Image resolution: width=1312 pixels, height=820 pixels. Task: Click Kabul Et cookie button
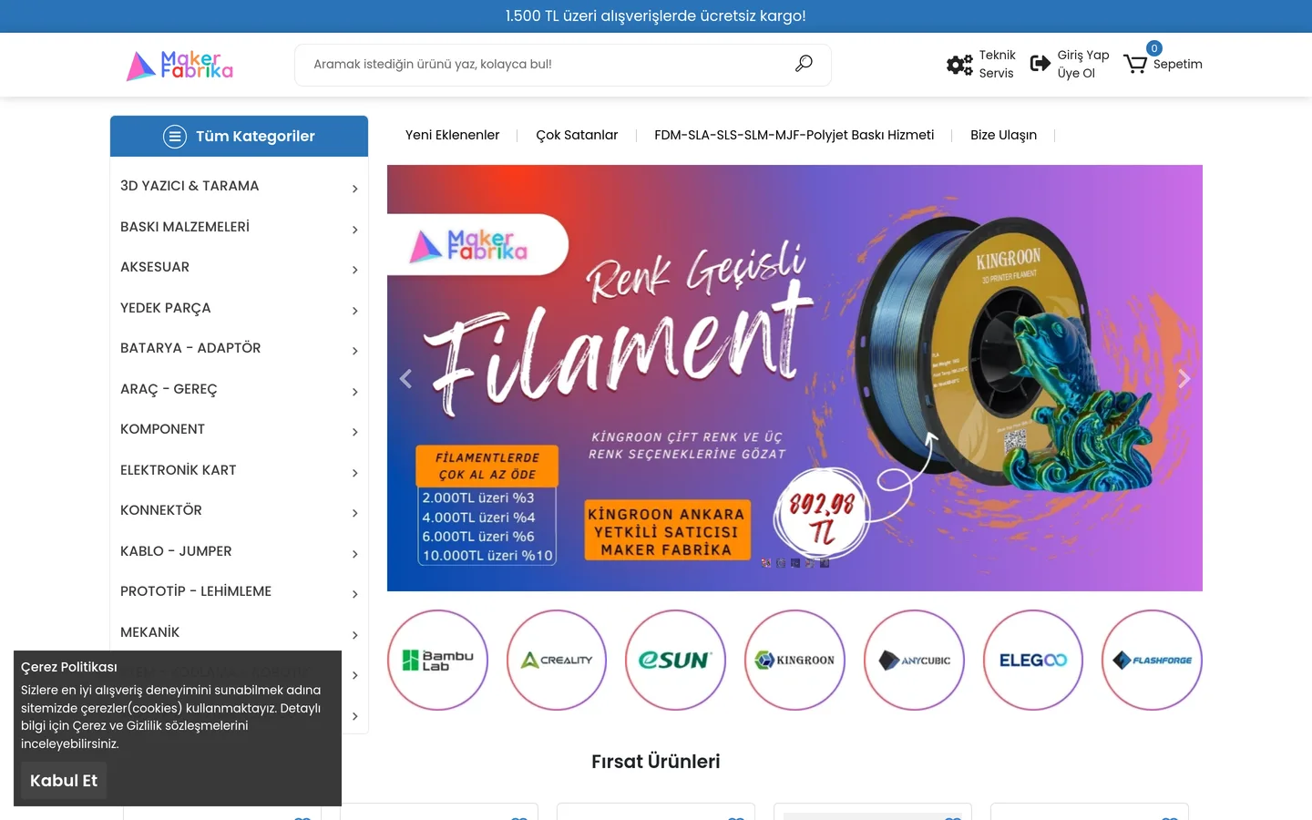point(64,781)
